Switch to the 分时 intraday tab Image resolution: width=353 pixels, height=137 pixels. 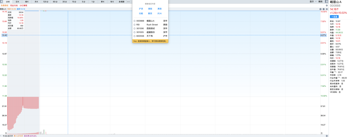8,2
